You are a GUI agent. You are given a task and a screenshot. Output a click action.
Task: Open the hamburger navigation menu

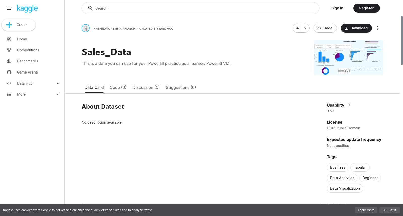pyautogui.click(x=9, y=8)
